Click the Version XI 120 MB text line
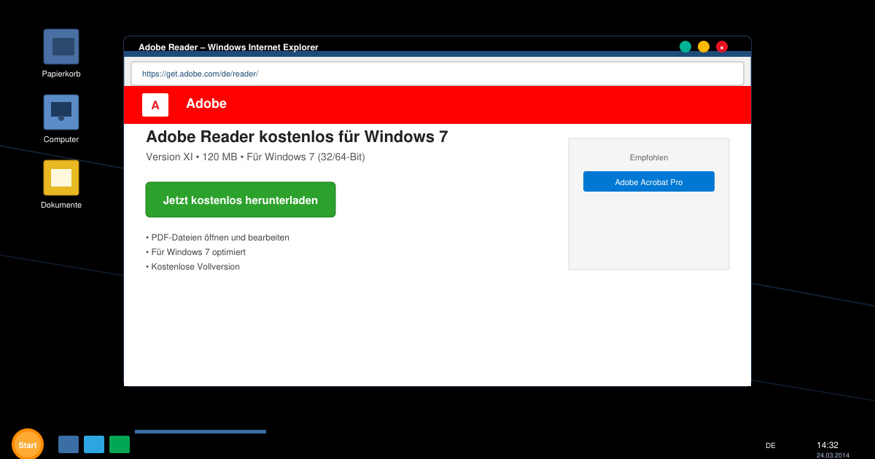 click(255, 157)
